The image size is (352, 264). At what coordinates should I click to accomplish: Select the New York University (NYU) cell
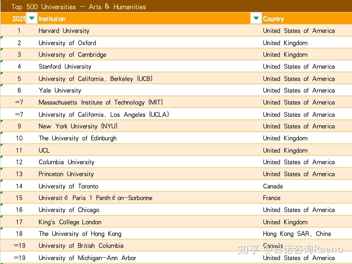(x=78, y=126)
